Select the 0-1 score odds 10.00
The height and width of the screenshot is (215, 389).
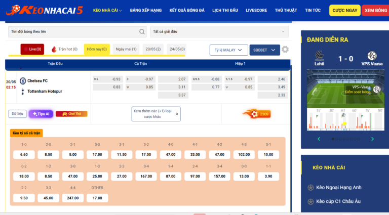[268, 155]
